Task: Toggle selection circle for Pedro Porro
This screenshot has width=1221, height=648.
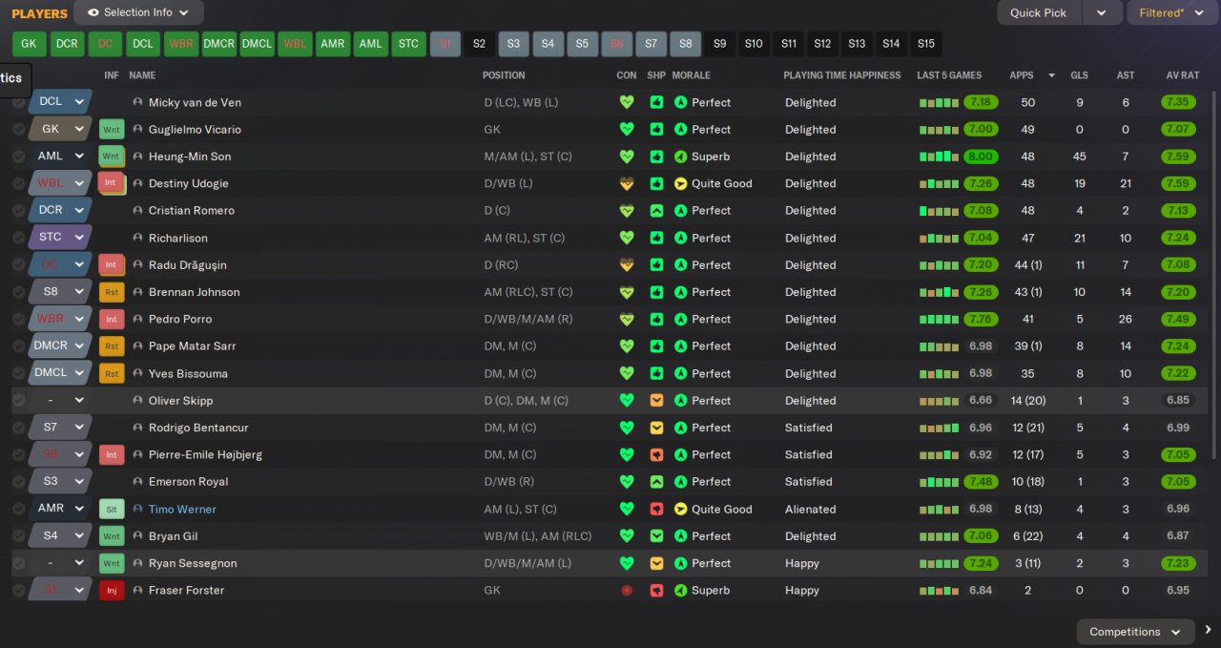Action: pyautogui.click(x=19, y=319)
